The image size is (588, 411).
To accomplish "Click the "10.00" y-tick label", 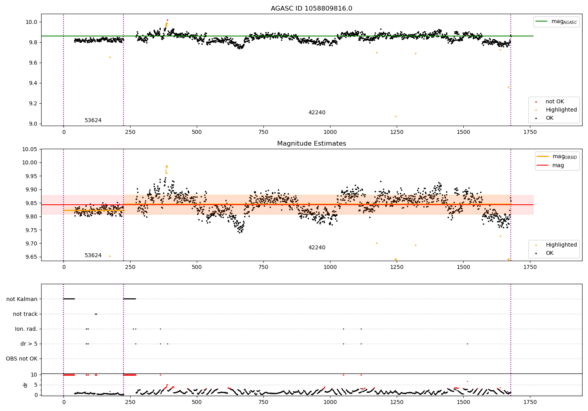I will coord(30,162).
